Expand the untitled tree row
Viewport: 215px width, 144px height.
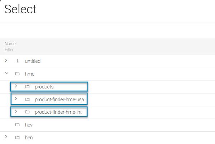coord(6,60)
